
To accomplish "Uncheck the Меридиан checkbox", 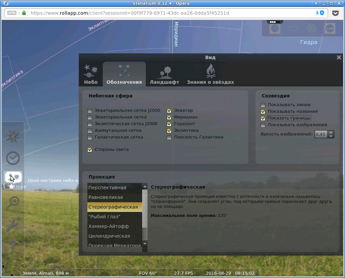I will (x=169, y=117).
